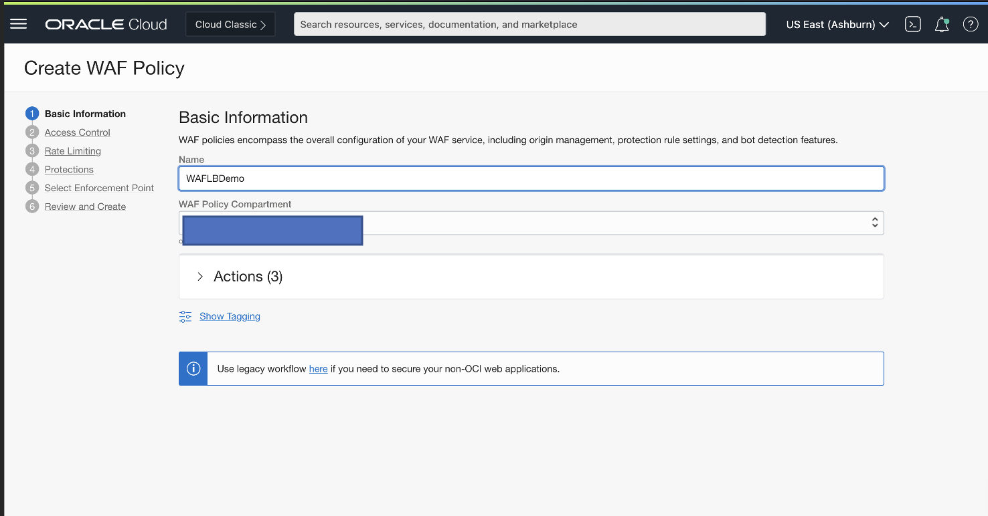This screenshot has height=516, width=988.
Task: Open the help question mark icon
Action: pyautogui.click(x=970, y=24)
